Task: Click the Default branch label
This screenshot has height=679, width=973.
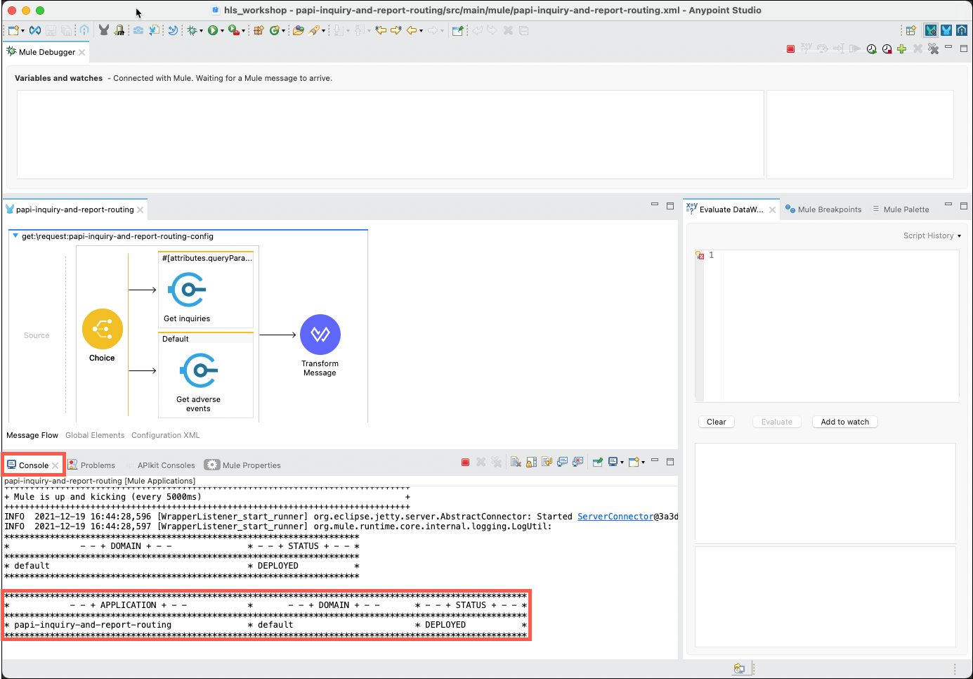Action: pos(176,339)
